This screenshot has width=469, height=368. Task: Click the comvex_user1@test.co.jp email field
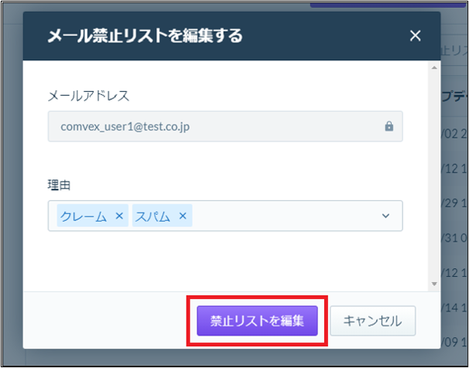(225, 126)
